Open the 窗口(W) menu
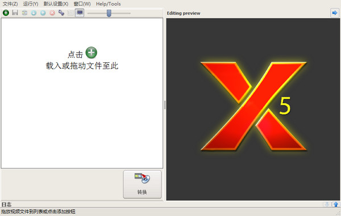The height and width of the screenshot is (216, 341). 82,4
